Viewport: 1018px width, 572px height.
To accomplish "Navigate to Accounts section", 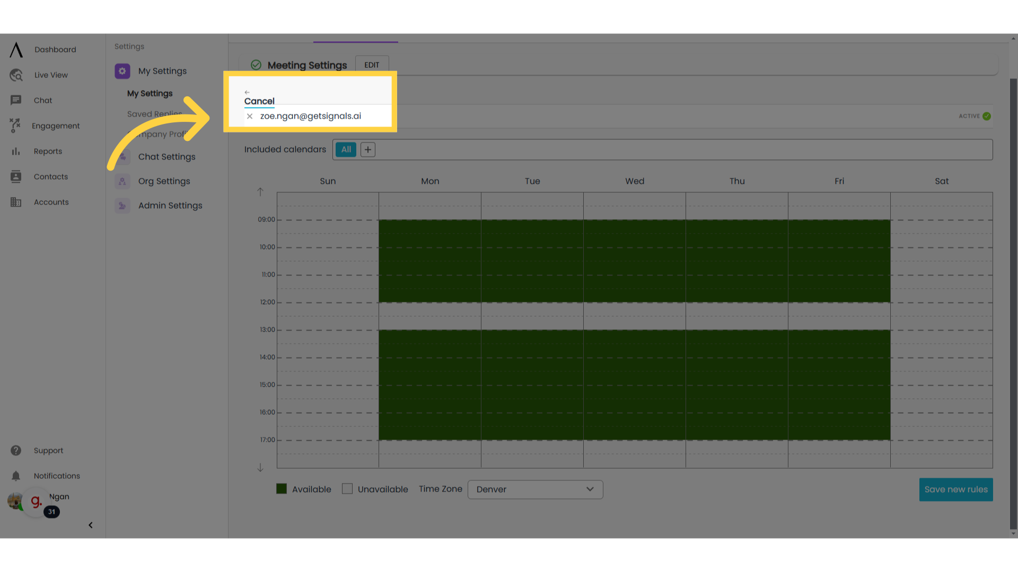I will (51, 202).
